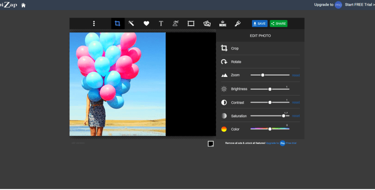Click the Color hue slider
Screen dimensions: 375x190
(270, 129)
